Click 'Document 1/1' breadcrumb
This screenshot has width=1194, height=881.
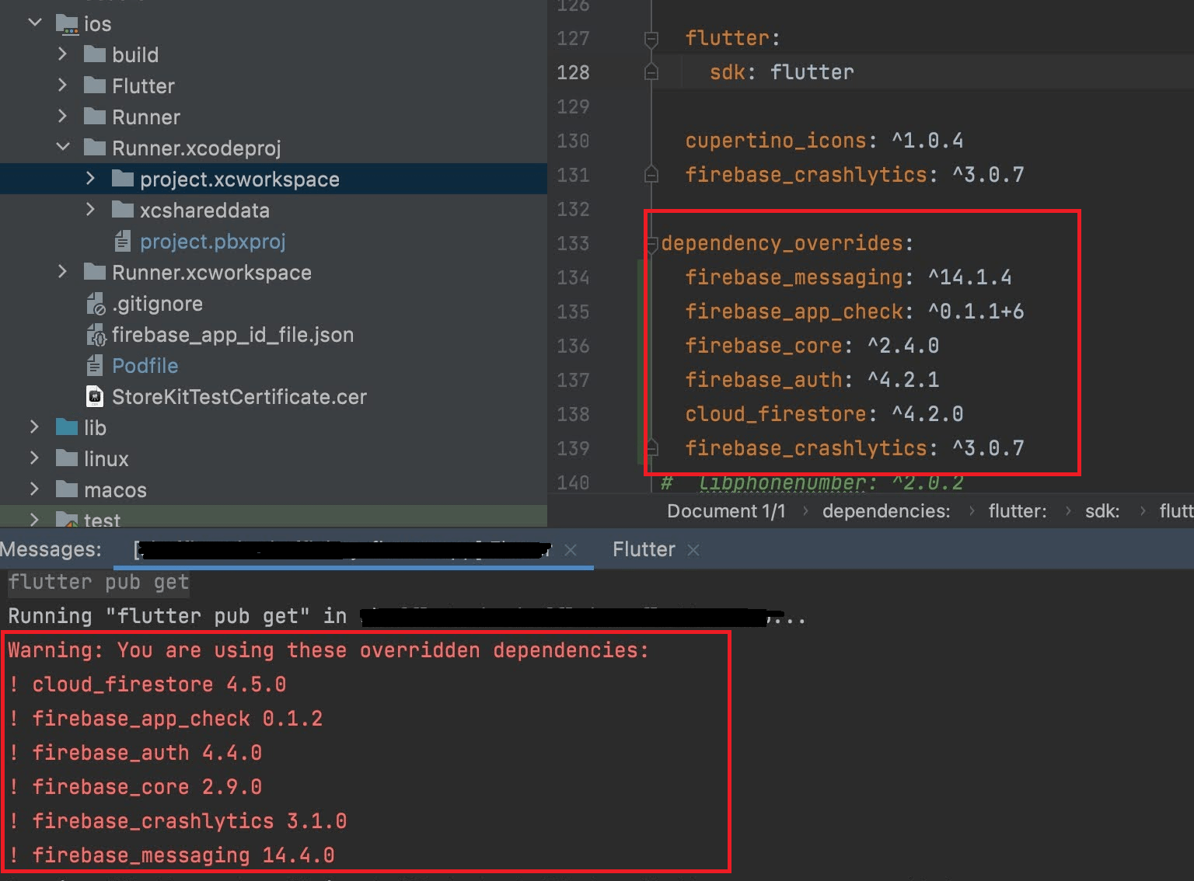tap(726, 510)
